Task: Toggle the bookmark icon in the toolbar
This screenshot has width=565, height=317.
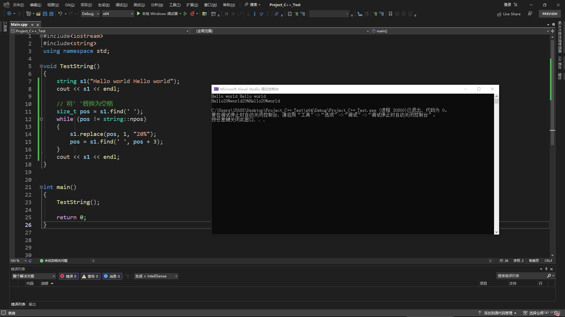Action: (390, 14)
